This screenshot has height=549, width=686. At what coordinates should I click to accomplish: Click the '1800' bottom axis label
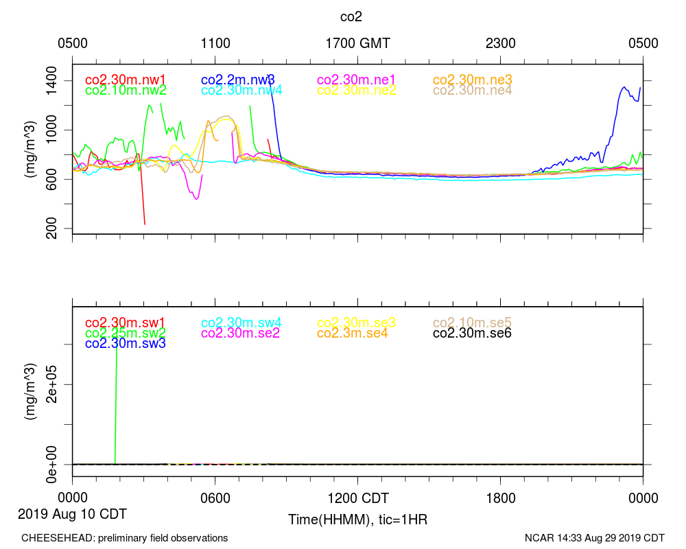(x=501, y=498)
